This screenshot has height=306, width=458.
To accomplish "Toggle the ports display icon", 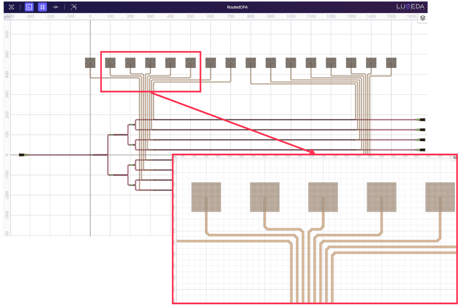I will click(x=56, y=7).
